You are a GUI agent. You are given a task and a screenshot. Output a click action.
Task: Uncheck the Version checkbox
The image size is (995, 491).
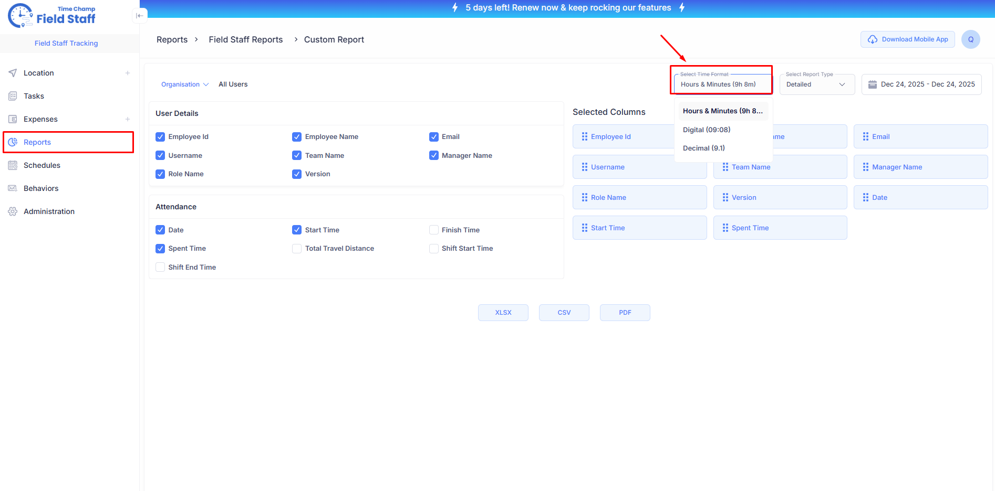(297, 174)
